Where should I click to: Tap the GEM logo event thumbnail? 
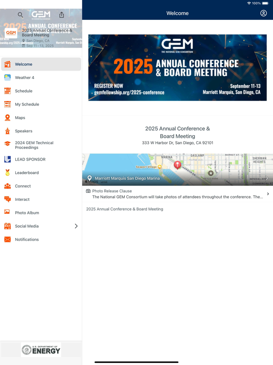click(x=11, y=33)
